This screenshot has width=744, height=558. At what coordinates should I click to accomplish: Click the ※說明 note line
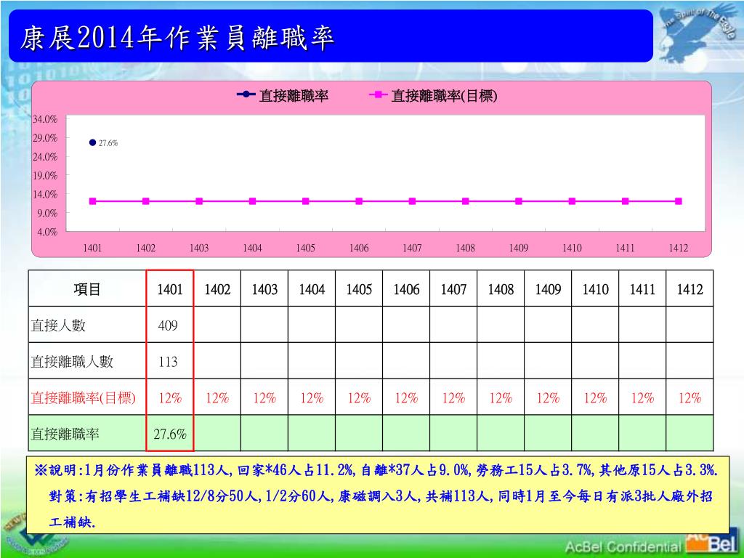(x=377, y=470)
